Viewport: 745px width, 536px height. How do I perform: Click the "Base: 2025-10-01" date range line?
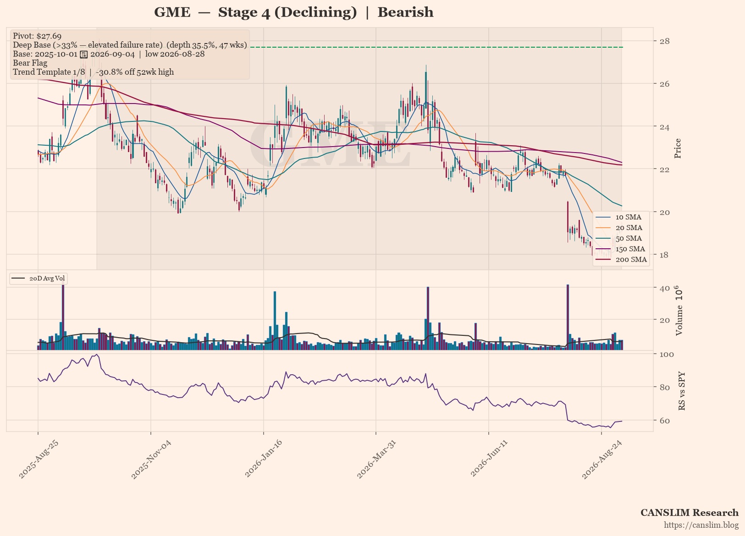109,54
